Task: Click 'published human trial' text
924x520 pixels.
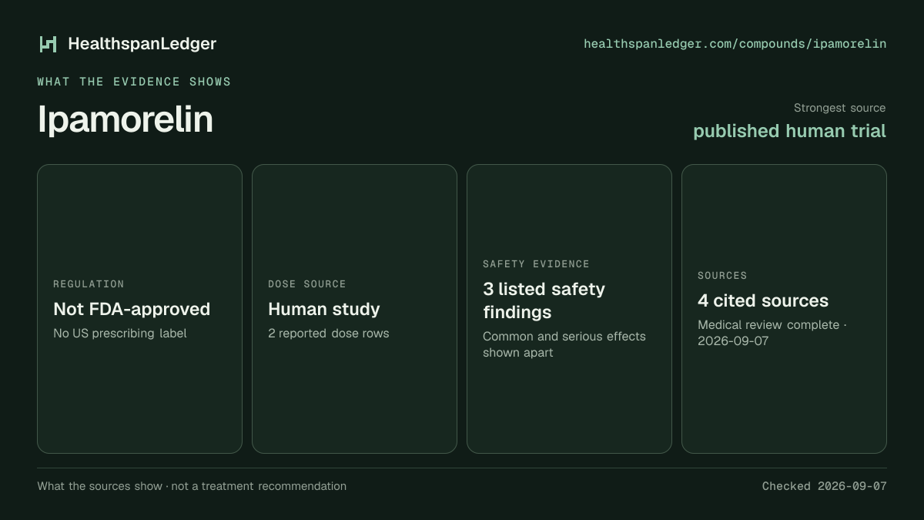Action: [789, 131]
